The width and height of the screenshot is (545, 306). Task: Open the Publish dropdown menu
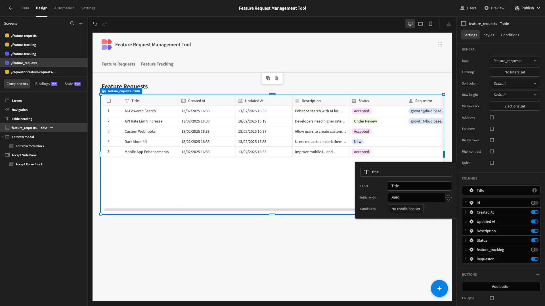tap(527, 8)
